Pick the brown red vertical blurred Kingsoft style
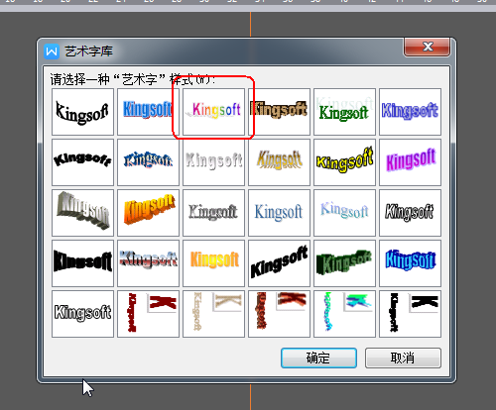The width and height of the screenshot is (496, 410). pos(279,314)
